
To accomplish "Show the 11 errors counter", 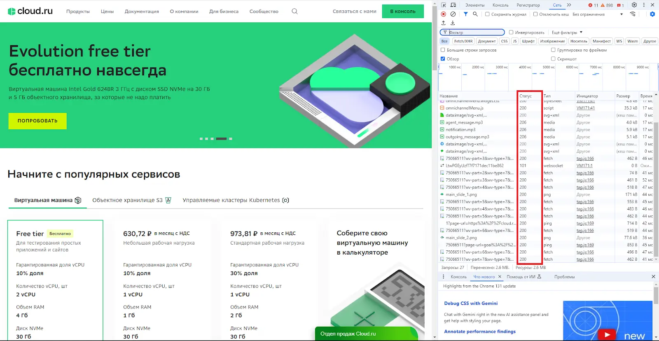I will 593,5.
